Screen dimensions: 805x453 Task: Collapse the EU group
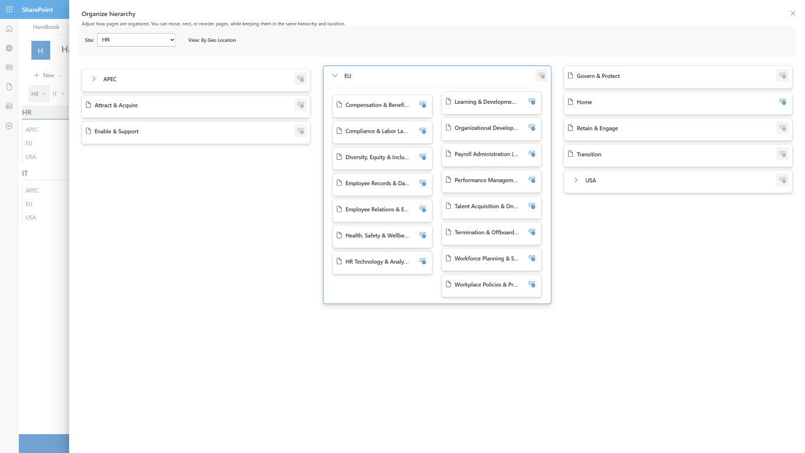335,76
